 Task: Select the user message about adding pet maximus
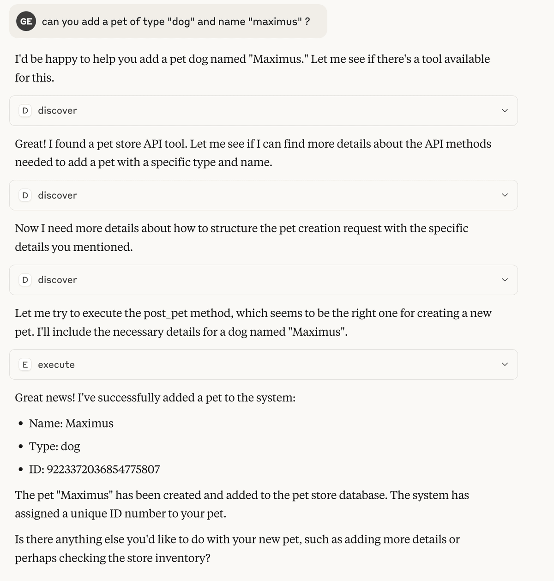(x=176, y=22)
